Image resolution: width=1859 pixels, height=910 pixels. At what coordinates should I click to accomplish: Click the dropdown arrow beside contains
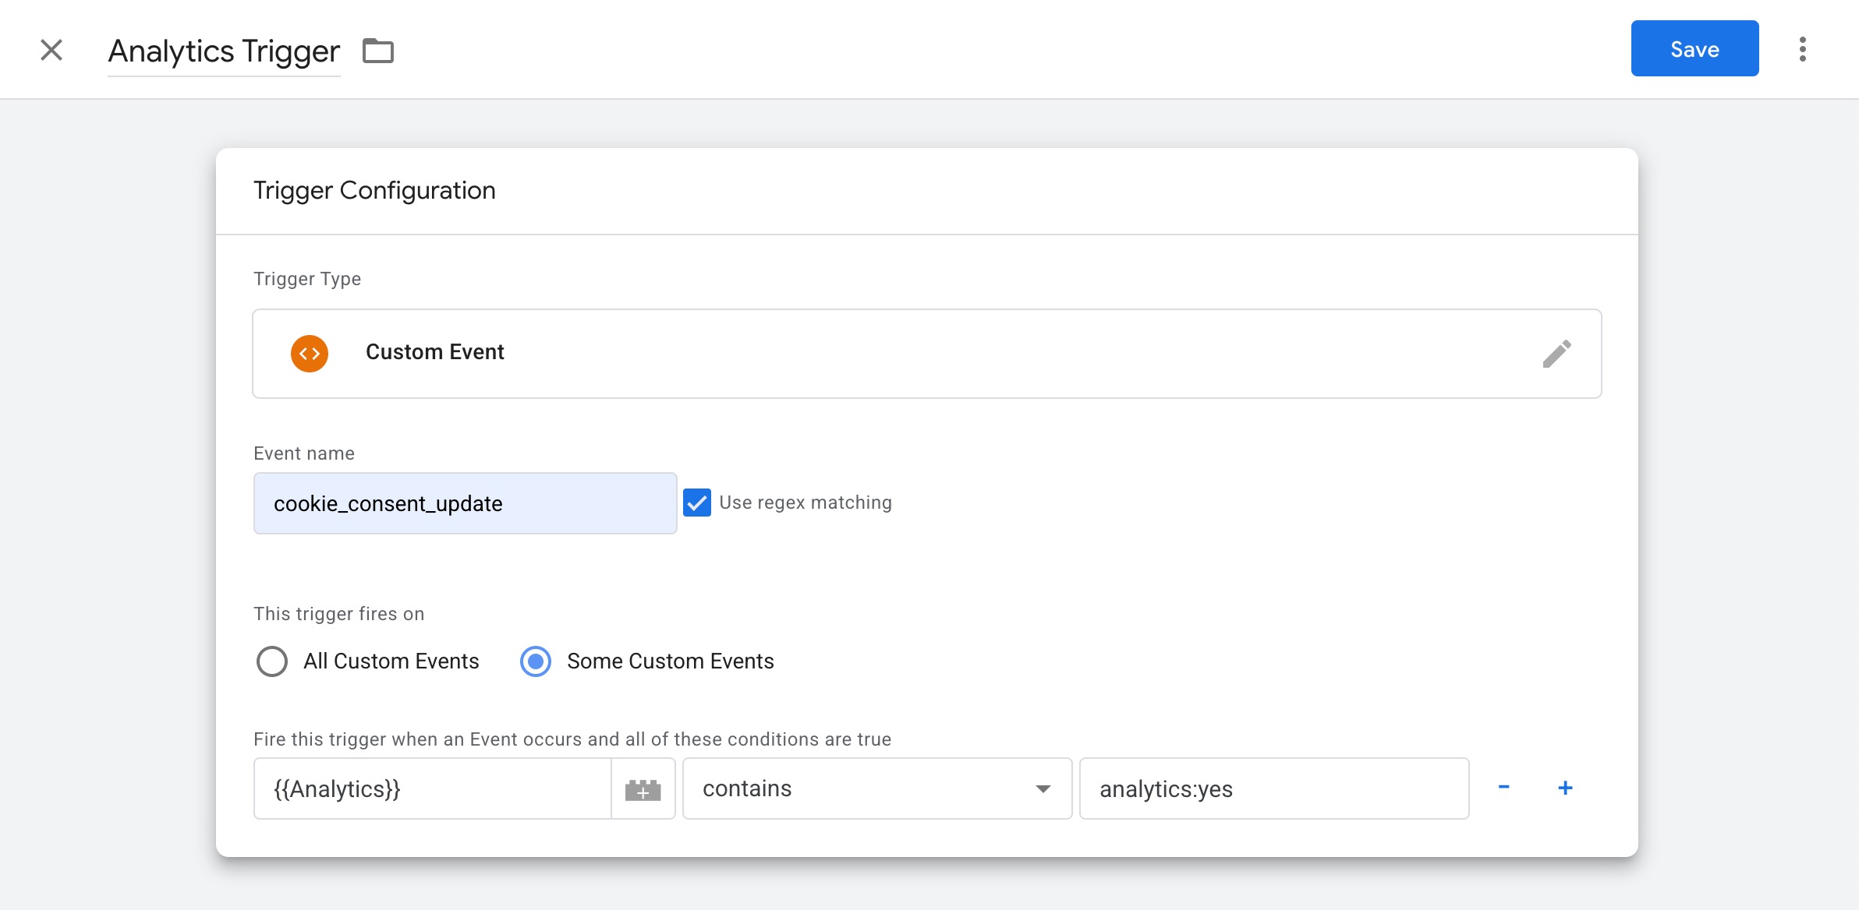click(1043, 788)
